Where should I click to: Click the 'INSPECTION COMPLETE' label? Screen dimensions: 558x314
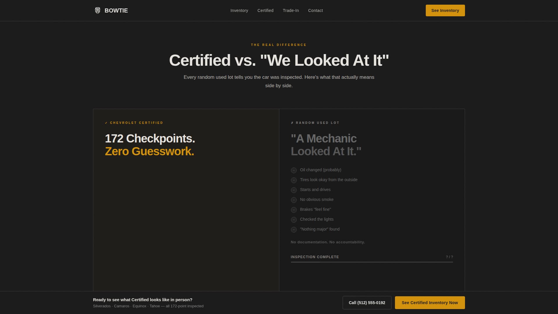click(315, 257)
